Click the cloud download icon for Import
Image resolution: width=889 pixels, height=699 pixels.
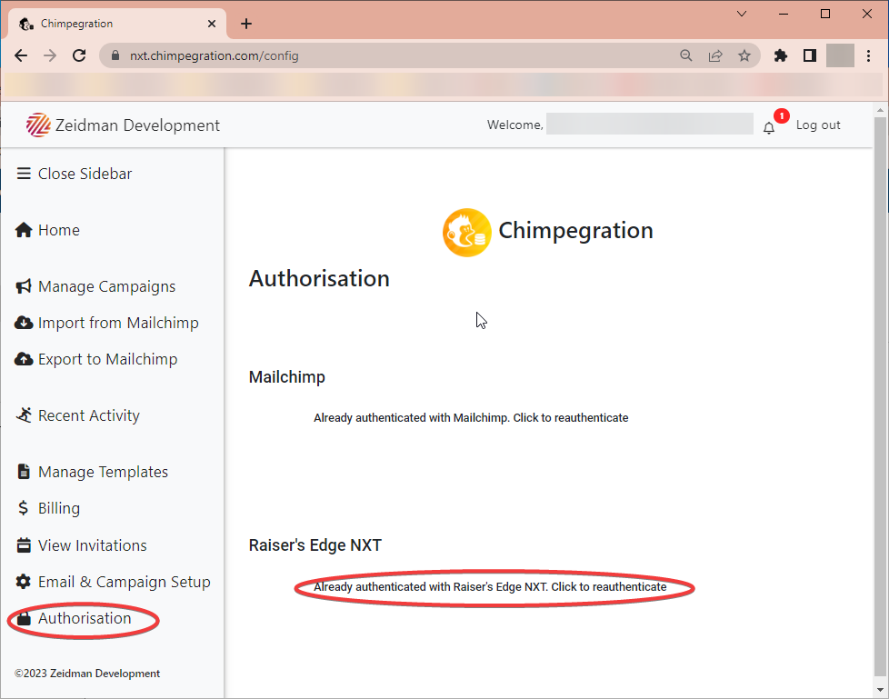click(24, 323)
